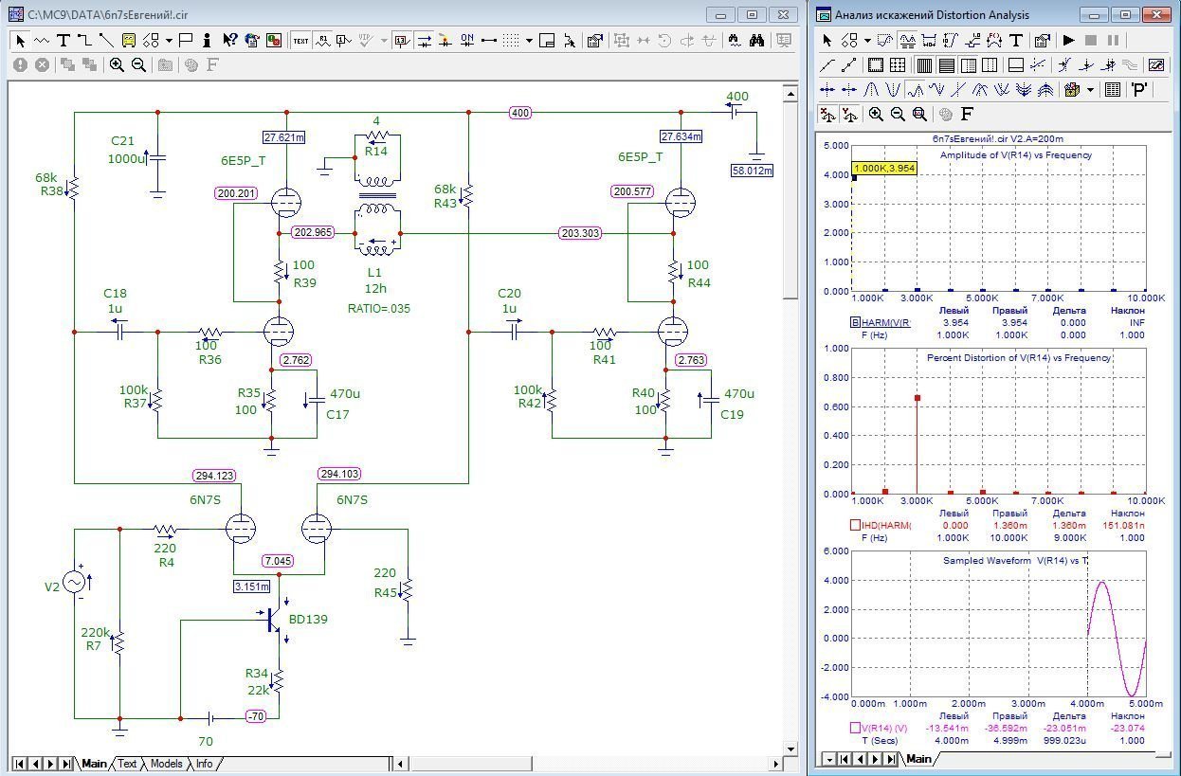The image size is (1181, 776).
Task: Expand the grid options dropdown arrow
Action: pos(529,41)
